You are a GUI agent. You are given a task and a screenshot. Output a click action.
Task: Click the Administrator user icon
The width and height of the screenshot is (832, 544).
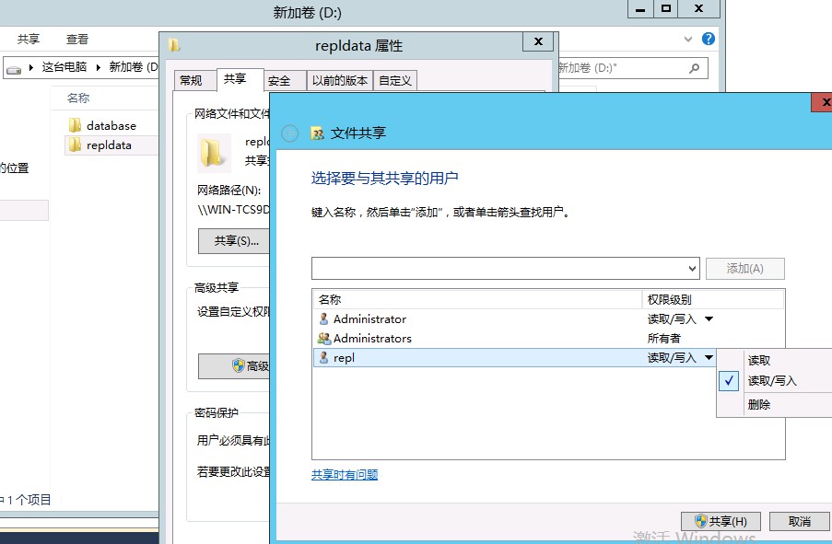point(323,319)
